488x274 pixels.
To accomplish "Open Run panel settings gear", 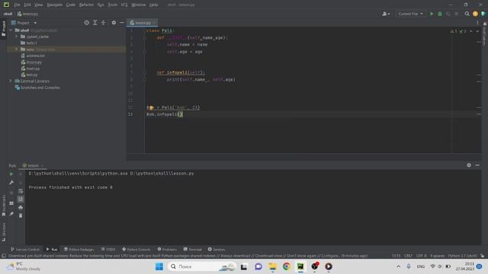I will point(469,165).
